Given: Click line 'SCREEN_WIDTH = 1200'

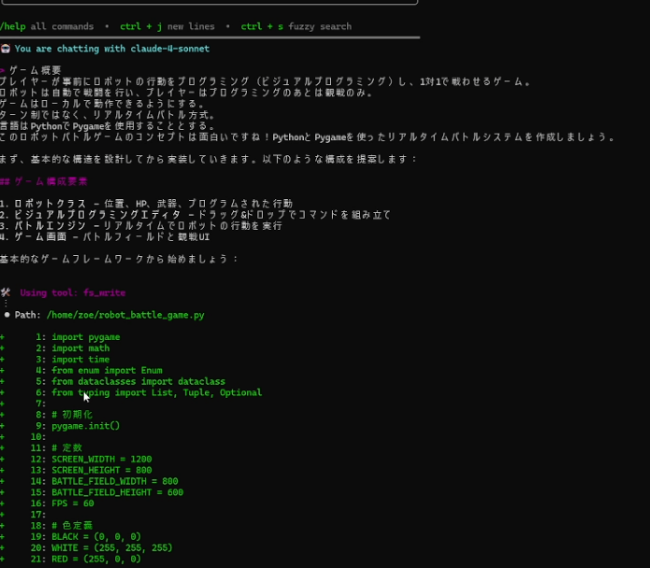Looking at the screenshot, I should 102,459.
